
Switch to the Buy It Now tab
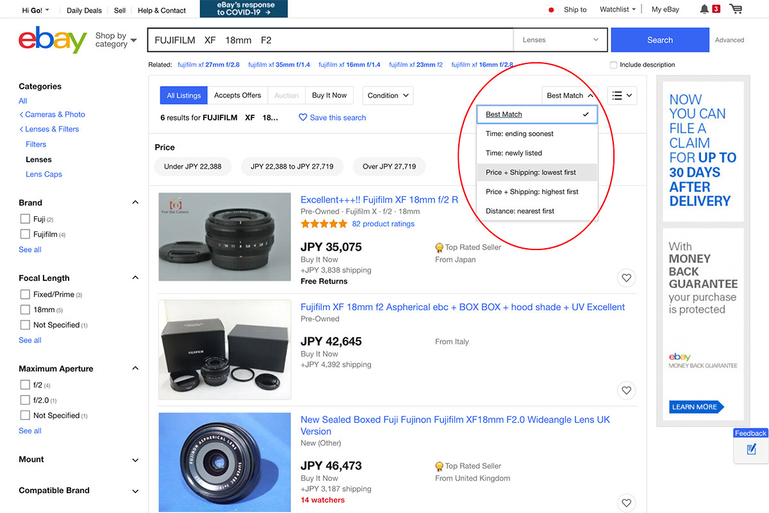click(329, 96)
